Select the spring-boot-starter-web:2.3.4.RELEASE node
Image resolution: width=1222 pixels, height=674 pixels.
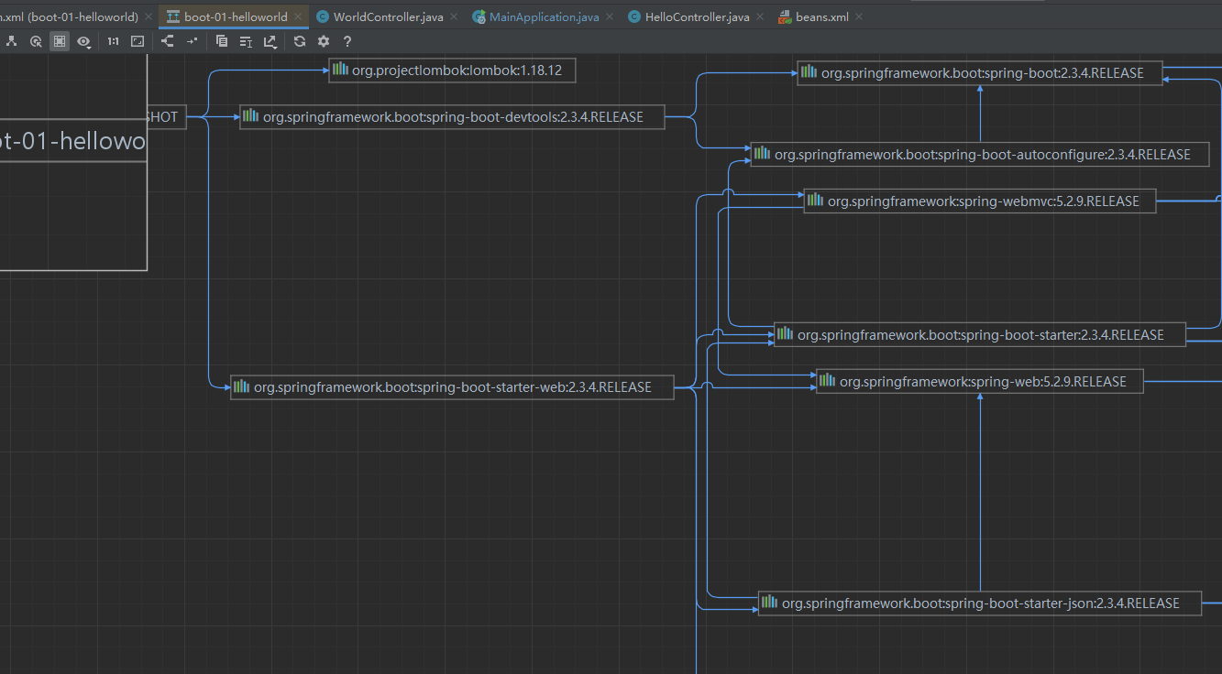pyautogui.click(x=452, y=387)
